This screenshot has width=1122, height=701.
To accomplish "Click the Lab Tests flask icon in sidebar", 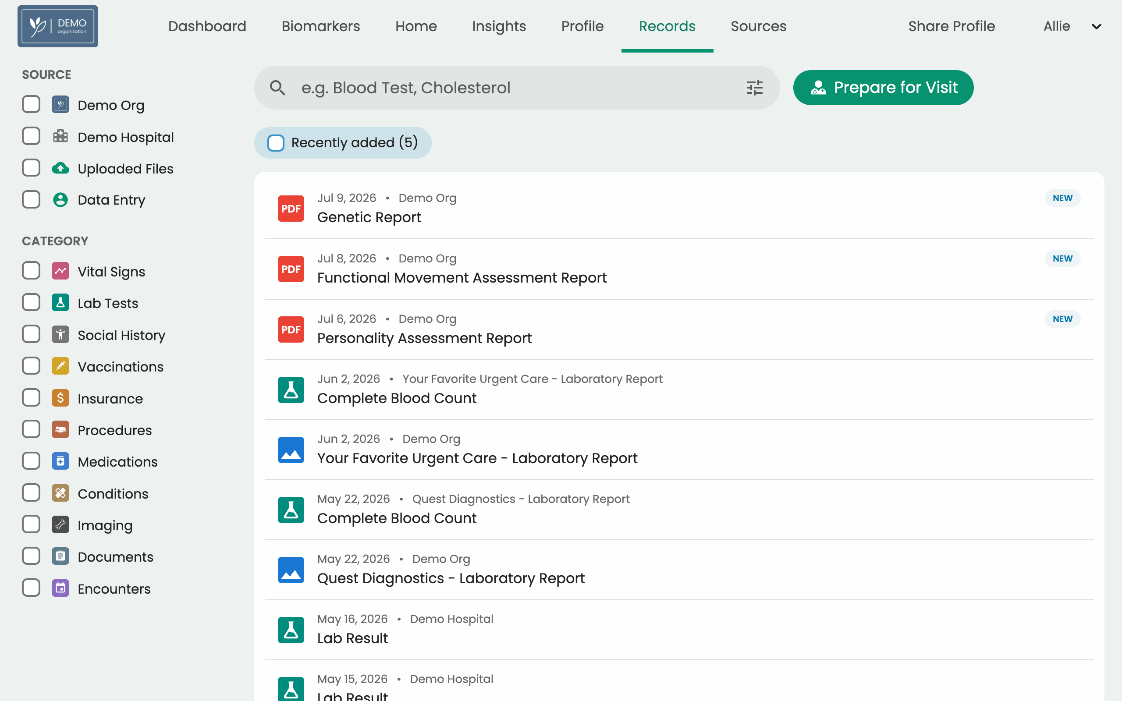I will (x=60, y=303).
